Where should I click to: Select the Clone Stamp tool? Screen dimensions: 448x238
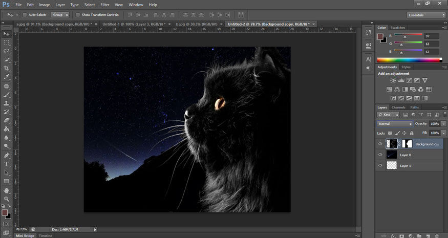click(x=6, y=103)
